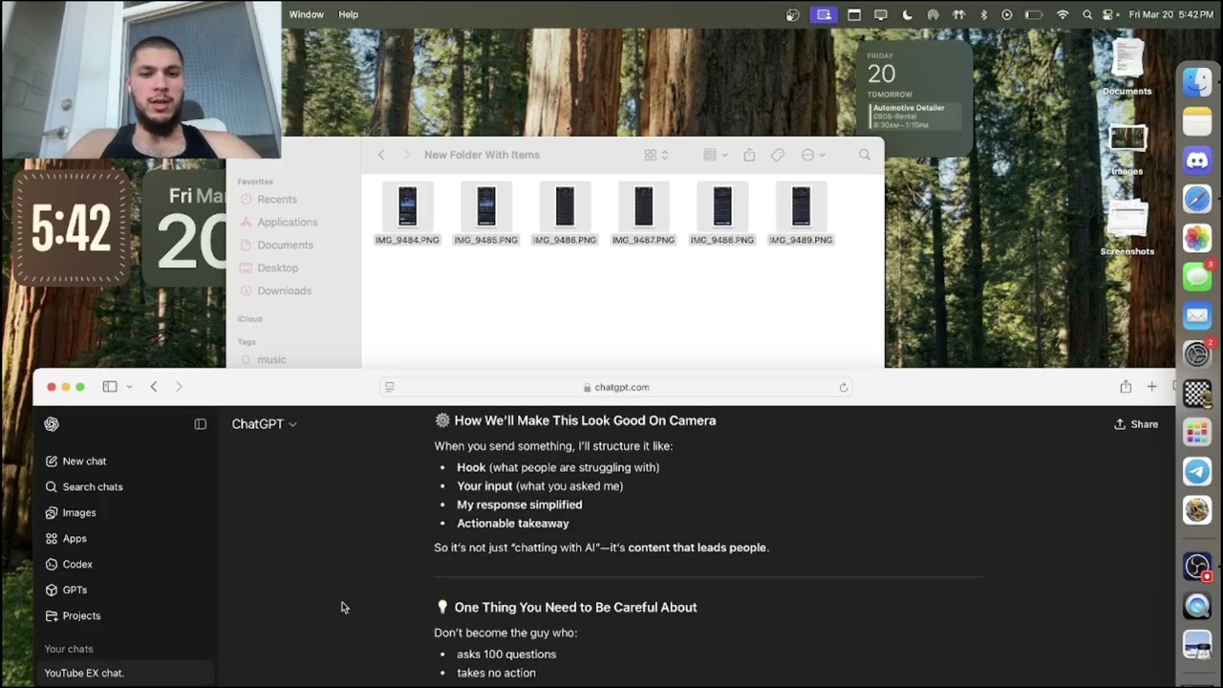
Task: Select IMG_9484.PNG file
Action: (x=407, y=215)
